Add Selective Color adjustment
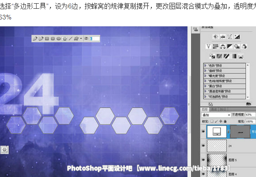This screenshot has width=256, height=177. pyautogui.click(x=241, y=56)
